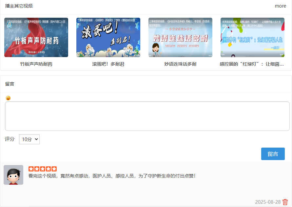This screenshot has width=292, height=207.
Task: Click the 感控届的"红绿灯" title below its thumbnail
Action: [x=252, y=64]
